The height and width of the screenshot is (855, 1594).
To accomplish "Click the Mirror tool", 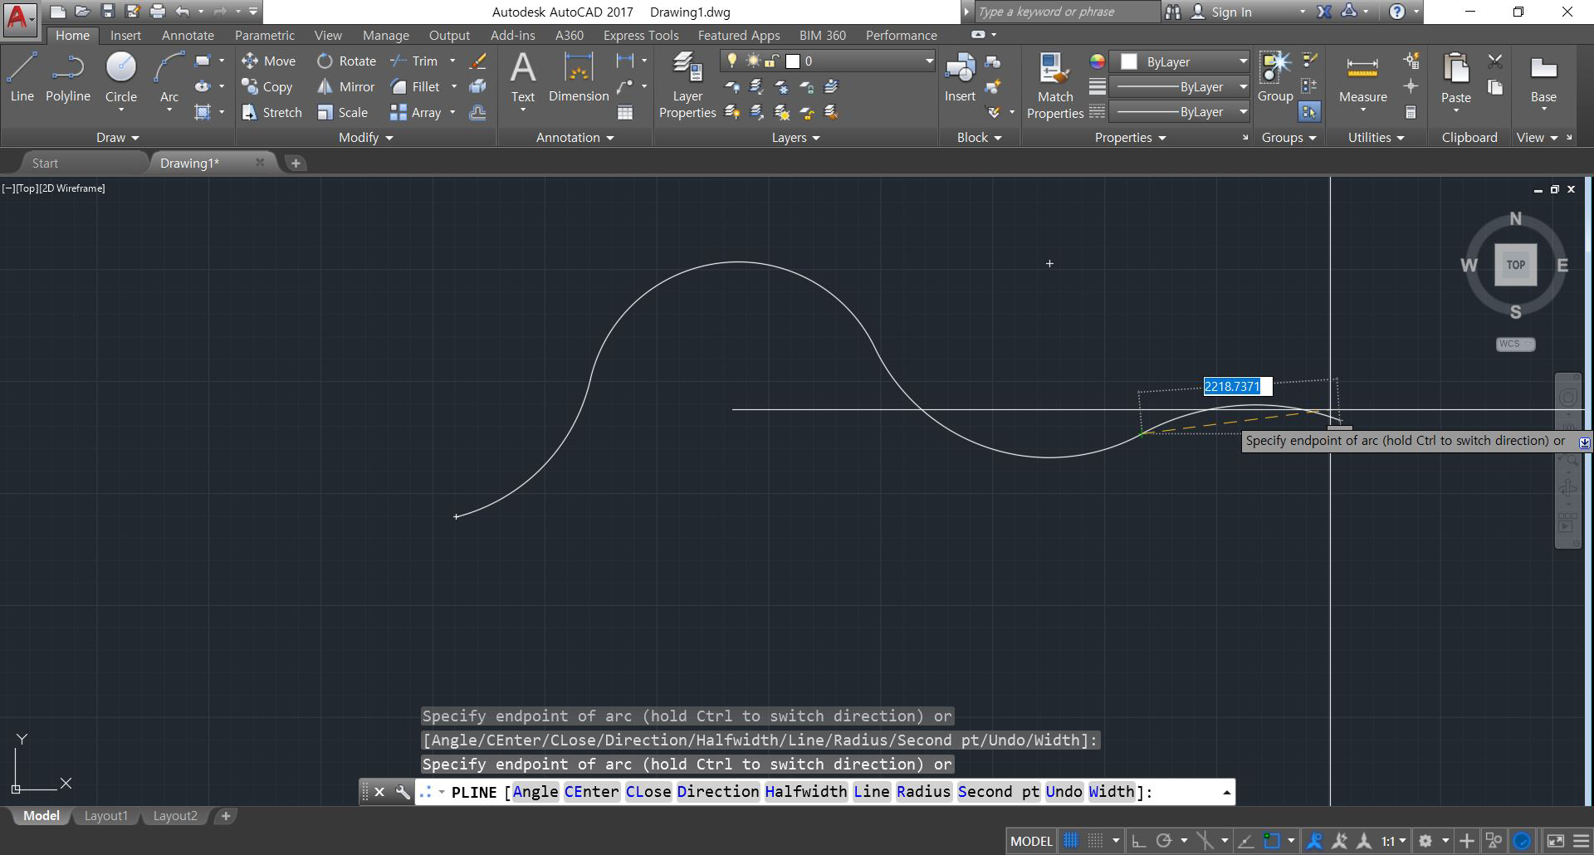I will pyautogui.click(x=345, y=86).
